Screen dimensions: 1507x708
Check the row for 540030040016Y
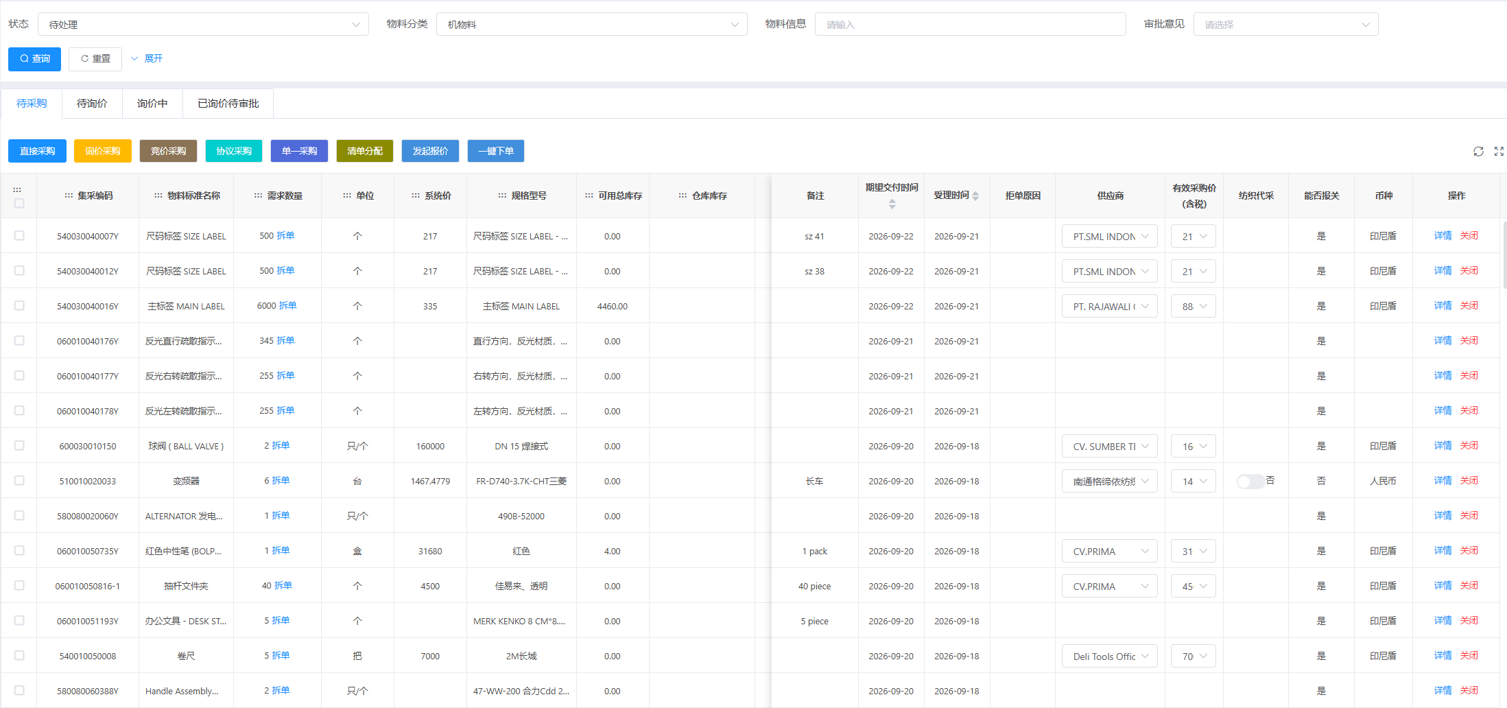(19, 305)
